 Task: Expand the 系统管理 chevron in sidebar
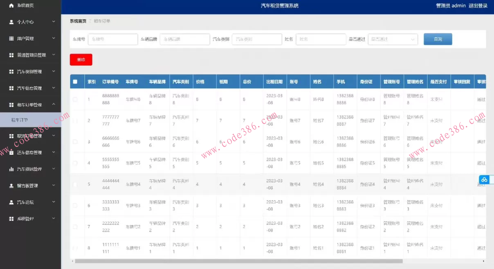[x=54, y=219]
